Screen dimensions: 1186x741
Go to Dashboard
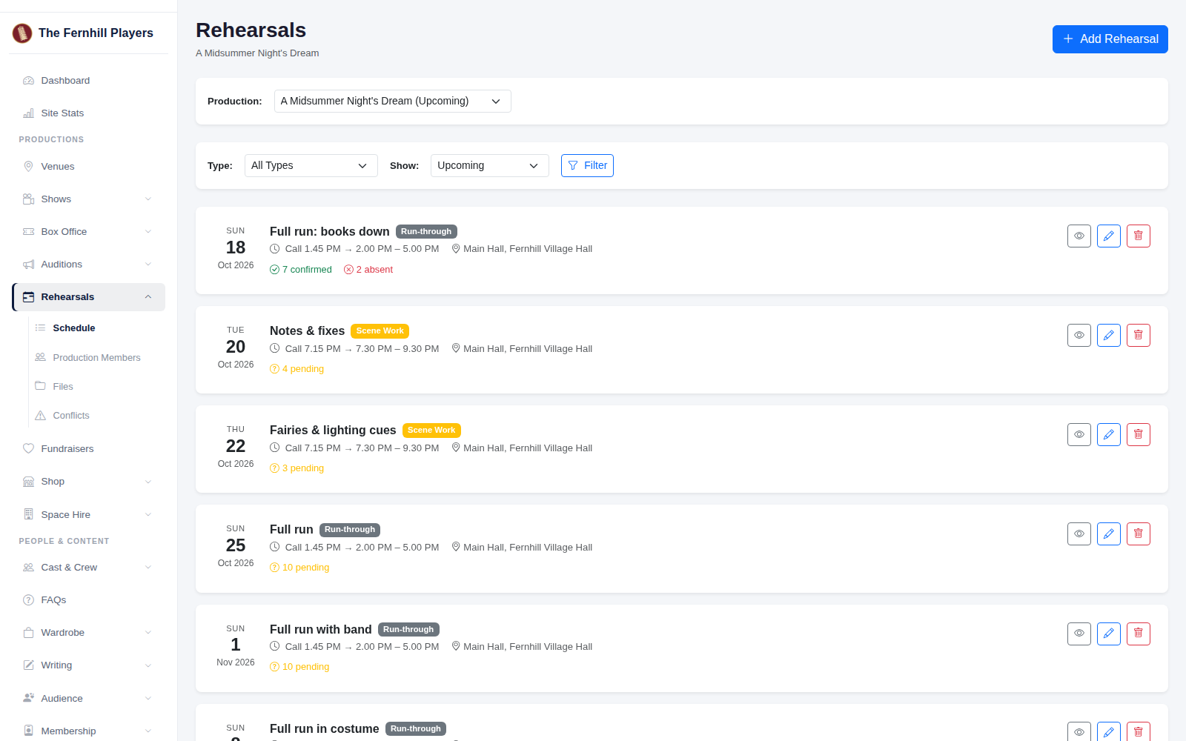[88, 80]
